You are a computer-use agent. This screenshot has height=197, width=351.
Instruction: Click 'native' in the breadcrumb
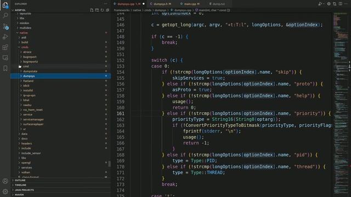[137, 10]
